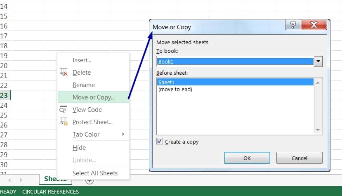Click CIRCULAR REFERENCES in status bar
The height and width of the screenshot is (196, 342).
(50, 191)
